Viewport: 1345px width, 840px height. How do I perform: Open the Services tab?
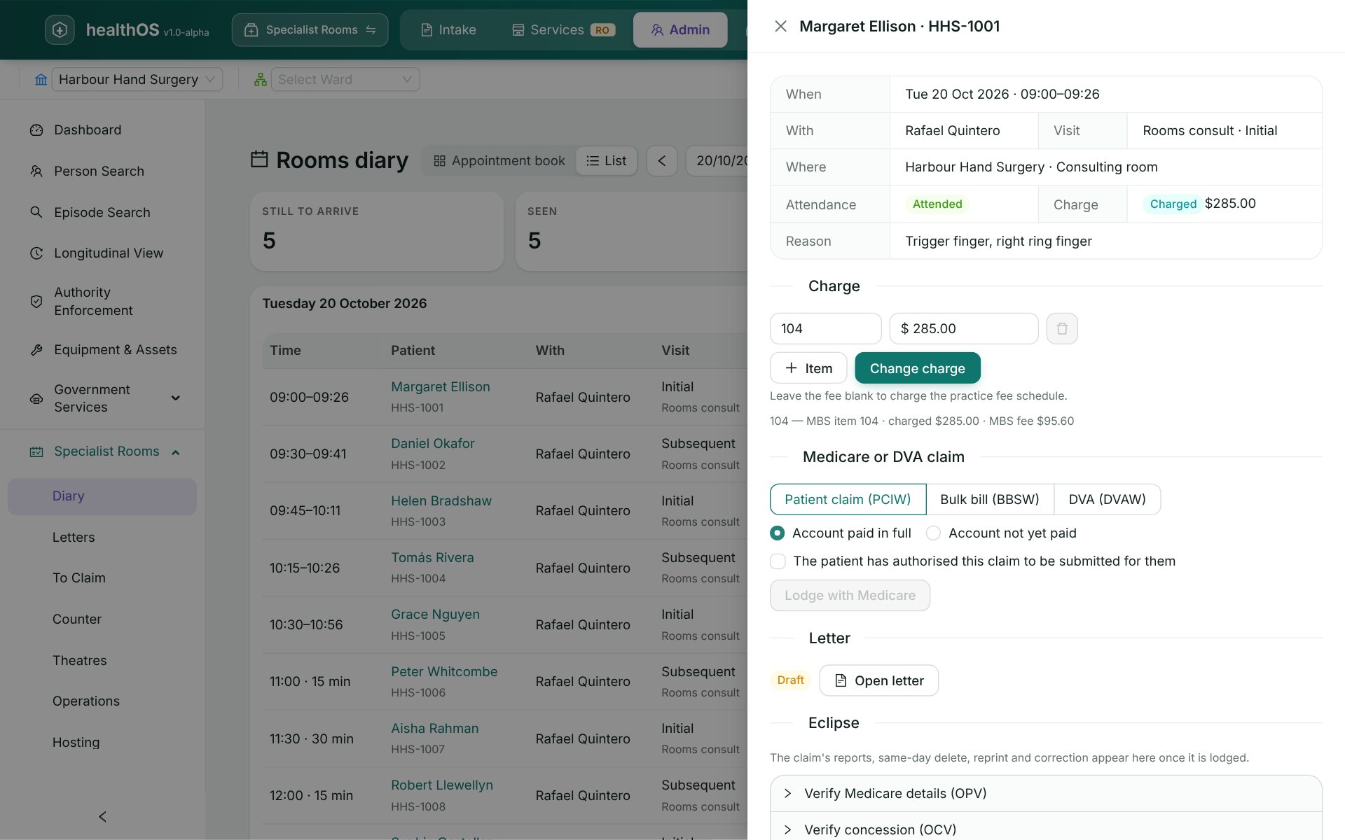pyautogui.click(x=563, y=30)
